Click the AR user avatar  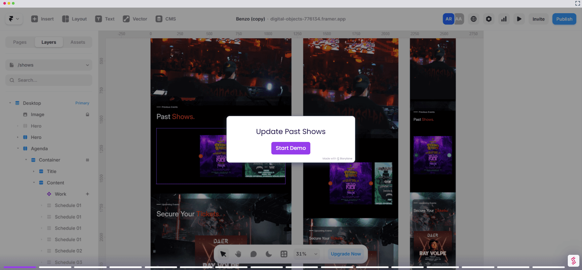[x=448, y=19]
